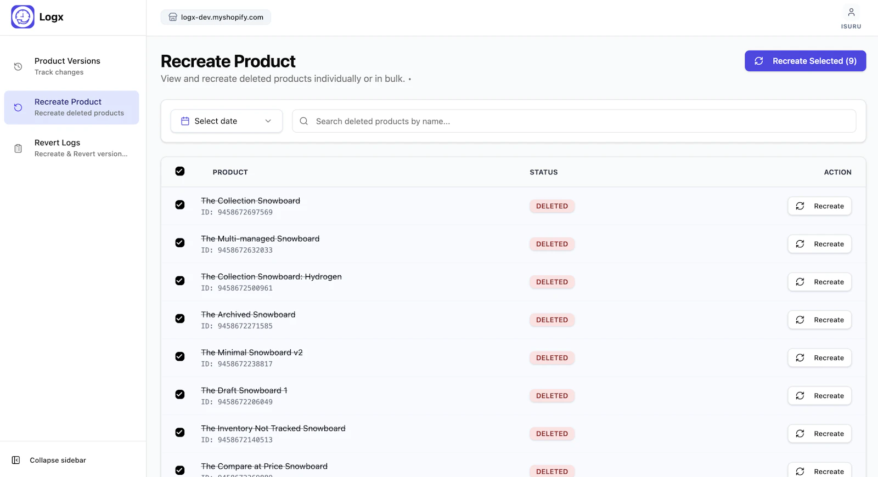Viewport: 878px width, 477px height.
Task: Click The Compare at Price Snowboard name
Action: click(264, 466)
